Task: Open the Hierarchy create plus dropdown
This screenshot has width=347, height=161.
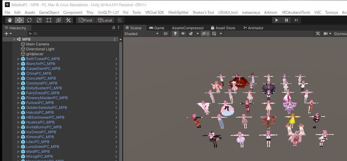Action: click(x=8, y=33)
